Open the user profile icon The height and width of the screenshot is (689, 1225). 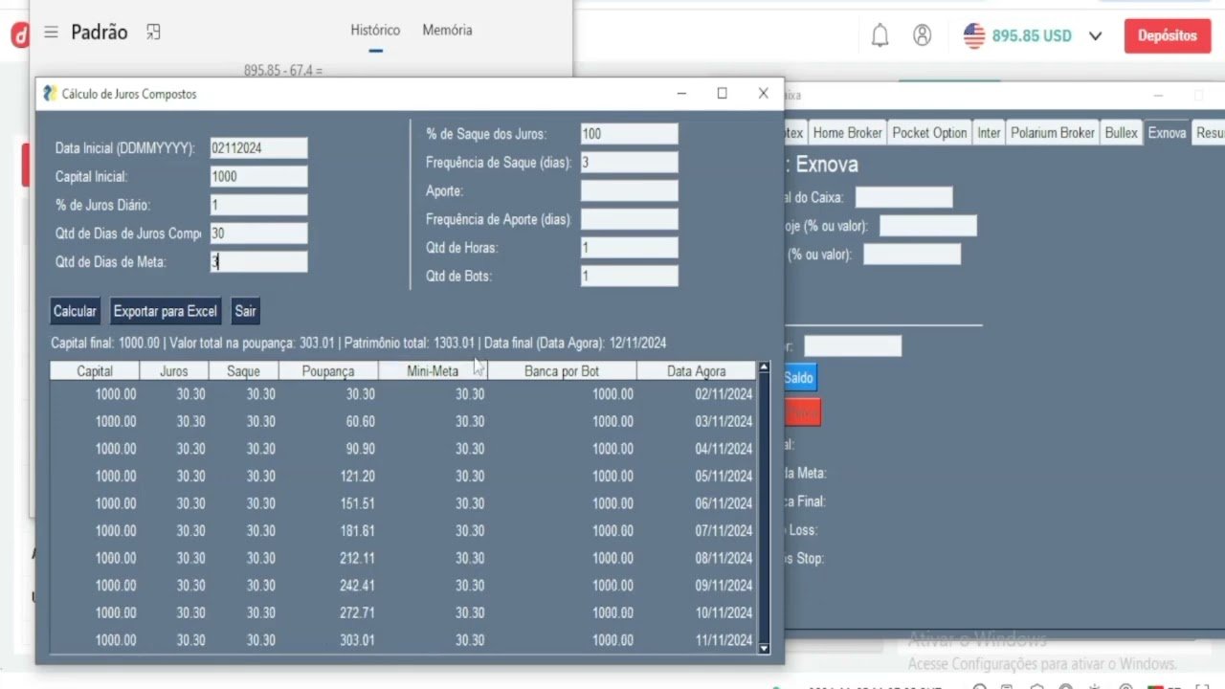pyautogui.click(x=923, y=35)
